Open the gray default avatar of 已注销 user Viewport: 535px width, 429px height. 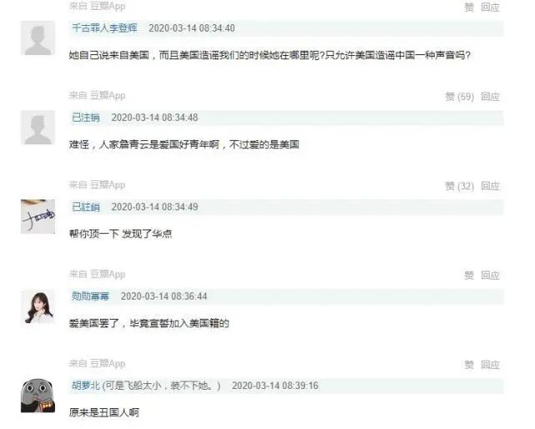pyautogui.click(x=38, y=128)
